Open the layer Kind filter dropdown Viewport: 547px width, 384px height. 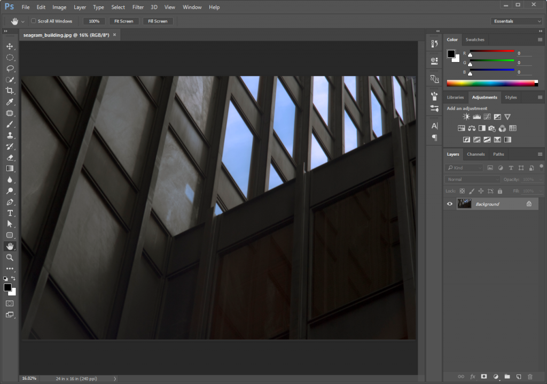pyautogui.click(x=465, y=168)
